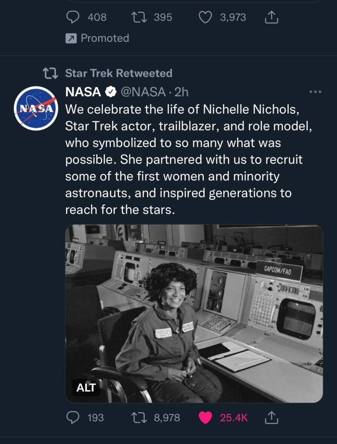
Task: Unlike the NASA tweet heart
Action: click(205, 418)
